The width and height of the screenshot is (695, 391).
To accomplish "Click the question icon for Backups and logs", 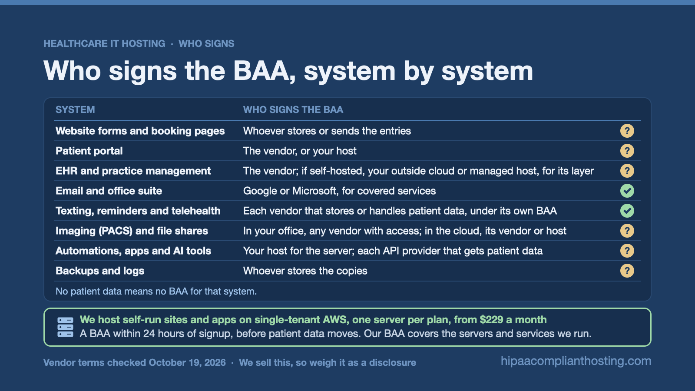I will [627, 271].
